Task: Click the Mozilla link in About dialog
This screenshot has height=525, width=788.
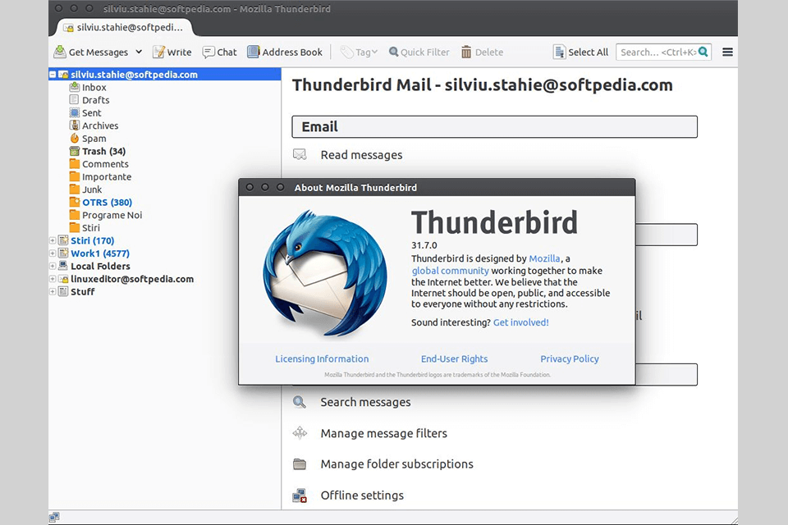Action: [x=544, y=258]
